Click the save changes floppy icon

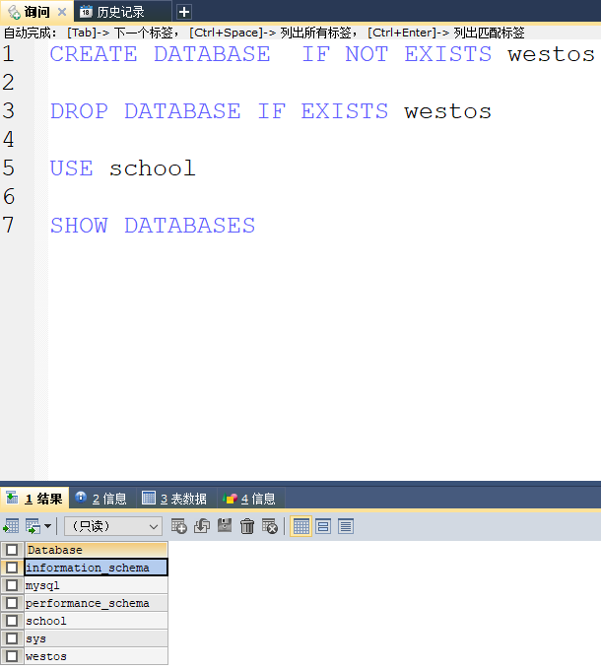pyautogui.click(x=225, y=525)
